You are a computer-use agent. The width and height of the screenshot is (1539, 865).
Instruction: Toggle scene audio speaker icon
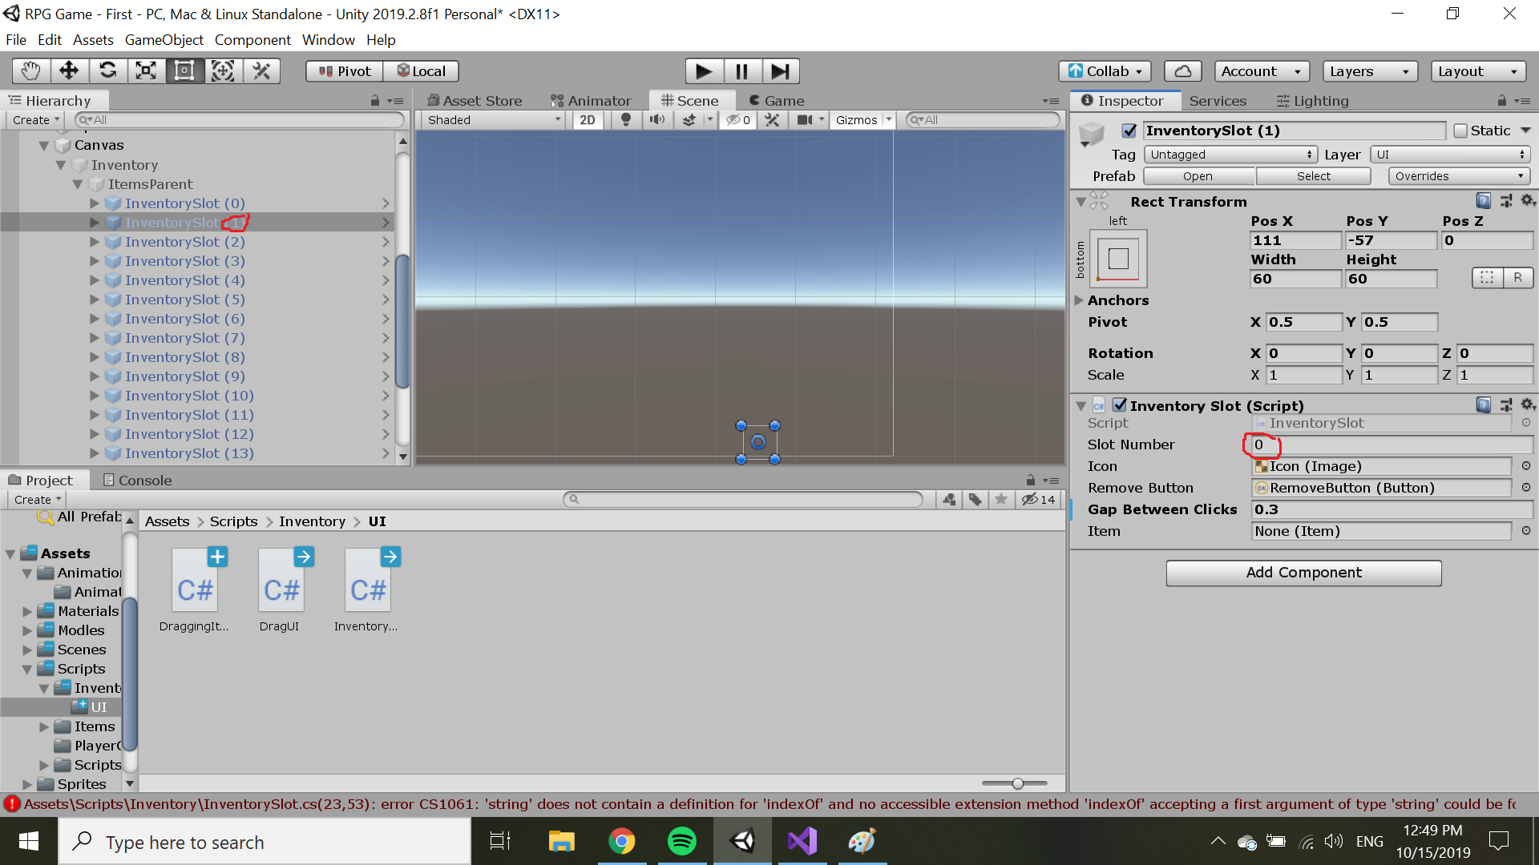tap(656, 120)
